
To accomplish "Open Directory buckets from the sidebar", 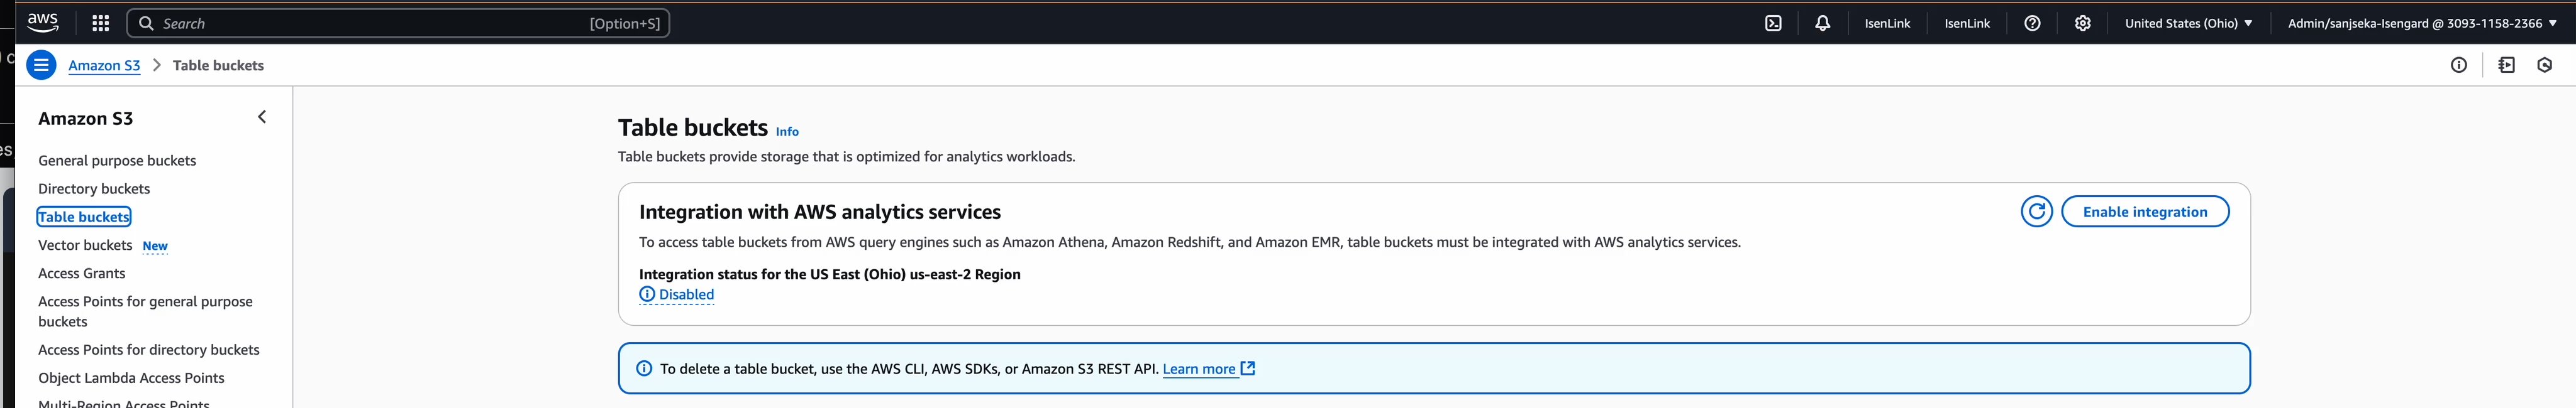I will click(x=94, y=188).
